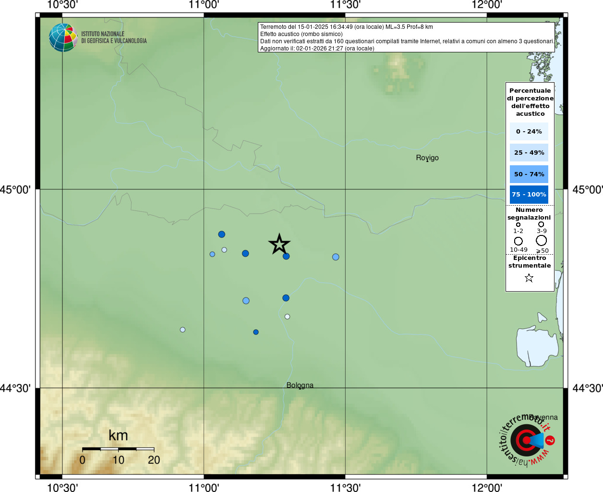Click the top 11°00' longitude label
This screenshot has height=492, width=603.
(x=204, y=5)
